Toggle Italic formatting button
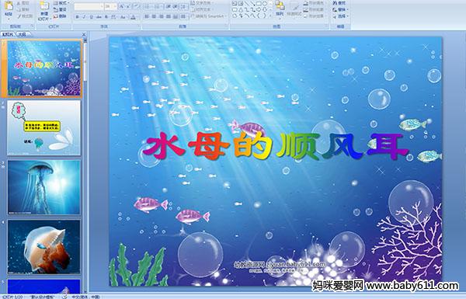The width and height of the screenshot is (466, 299). pos(84,17)
